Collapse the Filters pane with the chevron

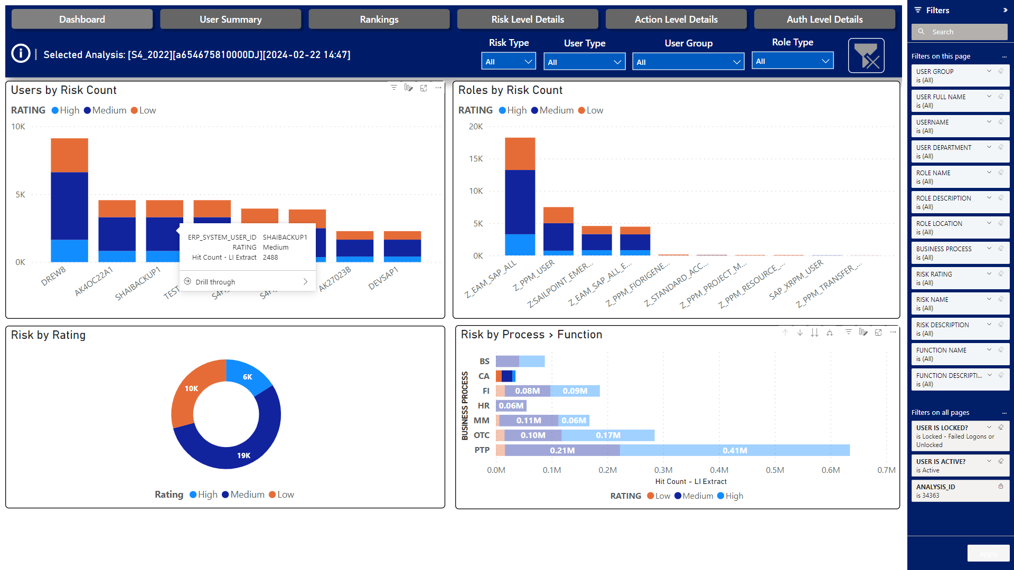point(1005,10)
